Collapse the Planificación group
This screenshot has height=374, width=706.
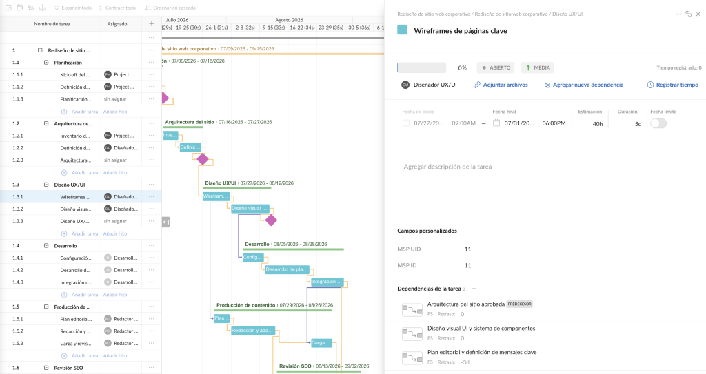pyautogui.click(x=46, y=63)
